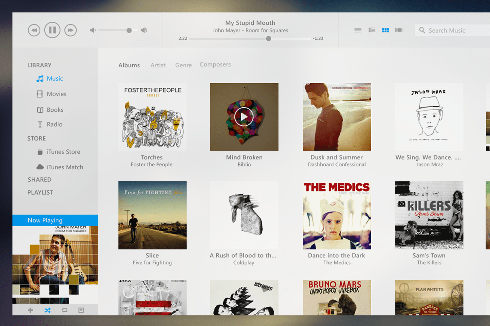Viewport: 490px width, 326px height.
Task: Go to Books library
Action: click(55, 110)
